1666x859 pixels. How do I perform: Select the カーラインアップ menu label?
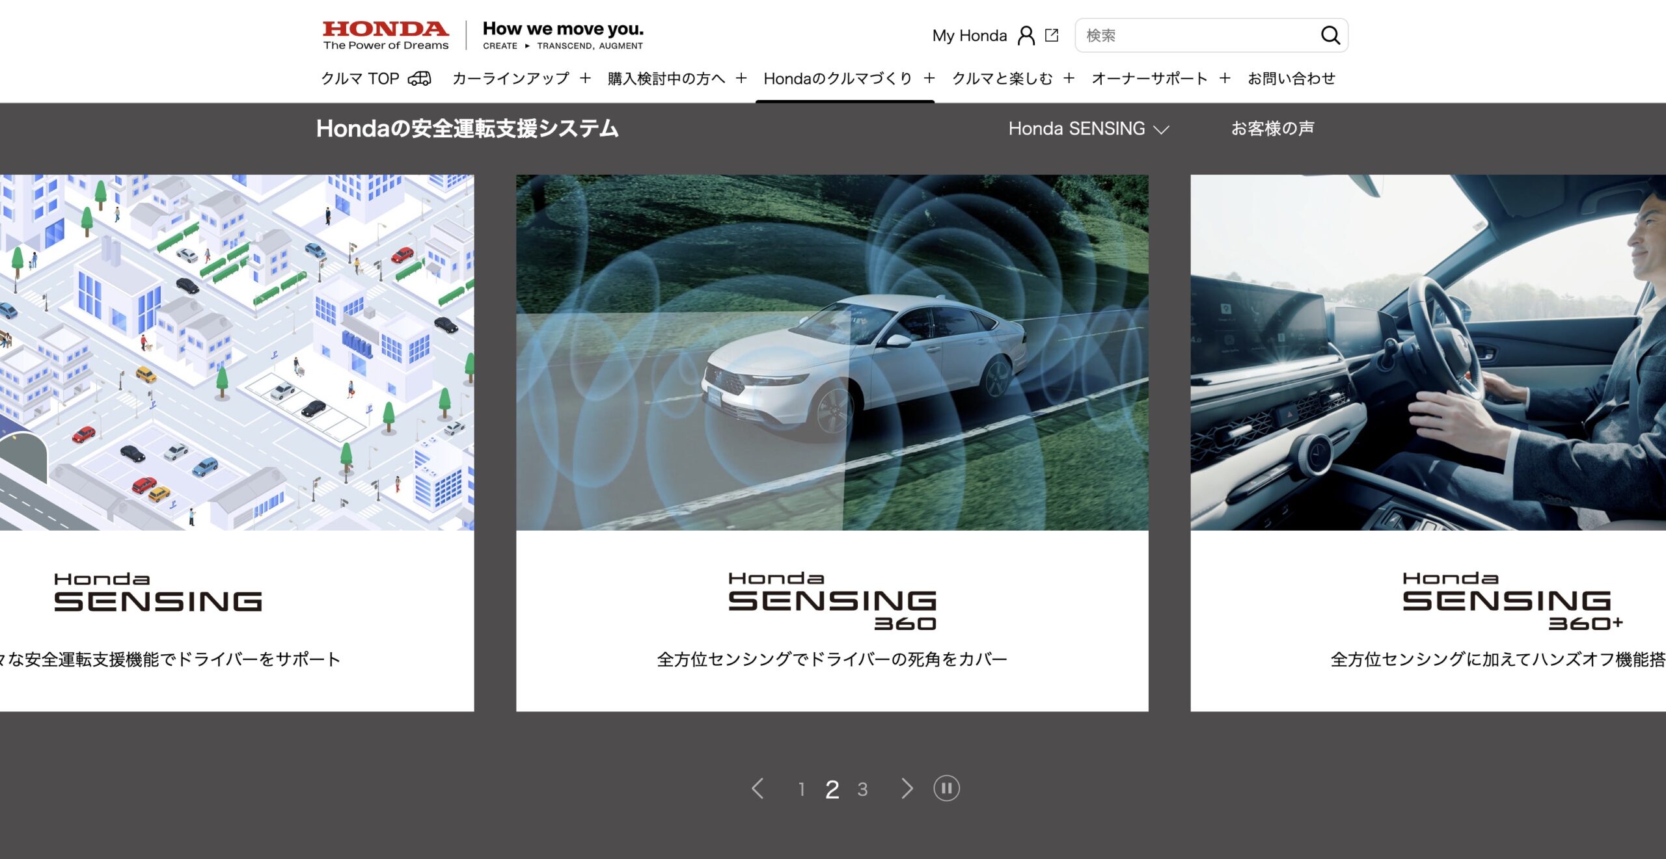(511, 78)
